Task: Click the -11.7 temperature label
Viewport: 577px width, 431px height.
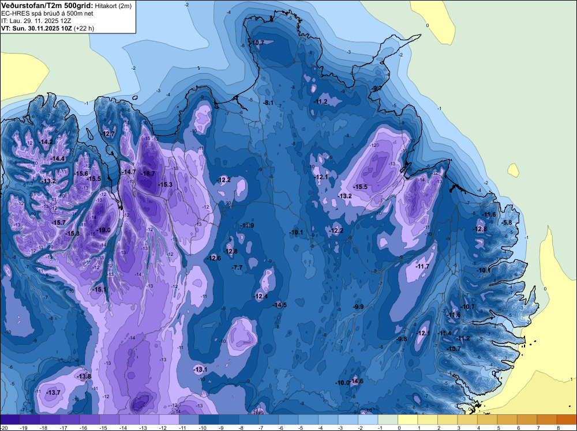Action: pyautogui.click(x=423, y=266)
